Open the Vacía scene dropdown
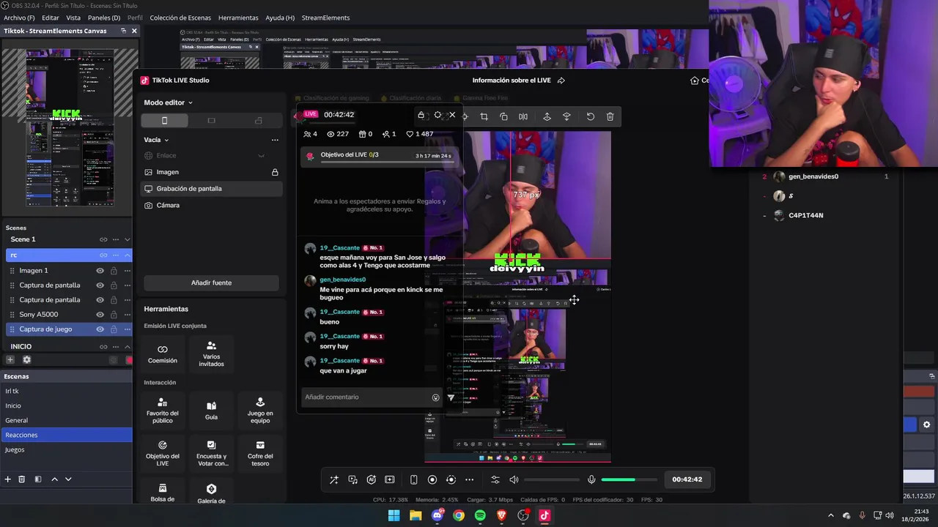Viewport: 938px width, 527px height. tap(156, 140)
